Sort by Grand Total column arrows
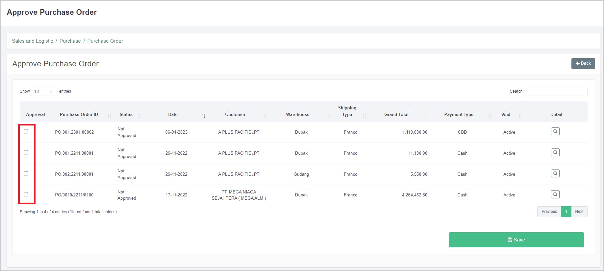This screenshot has height=271, width=604. tap(426, 116)
